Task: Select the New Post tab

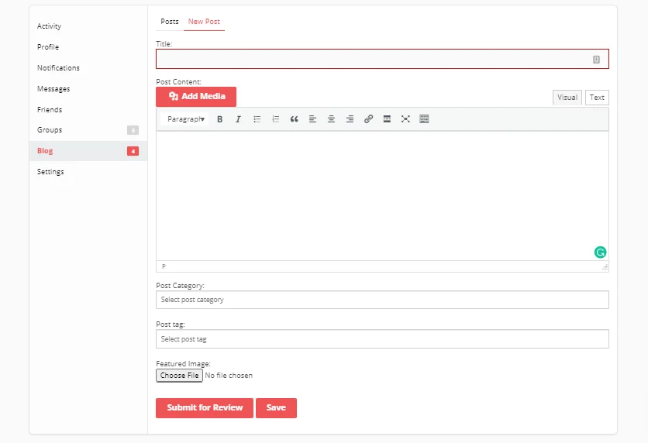Action: click(204, 22)
